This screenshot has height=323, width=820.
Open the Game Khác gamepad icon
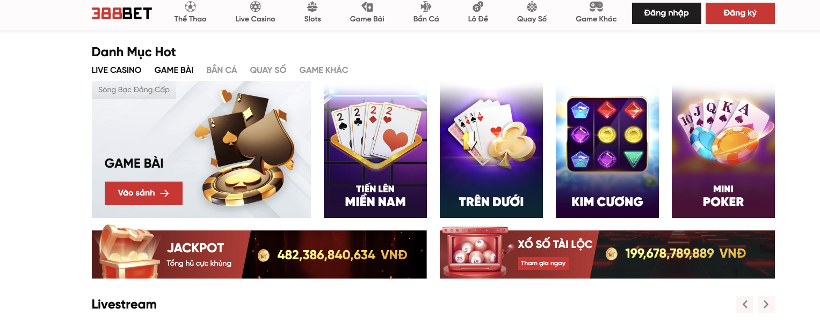coord(596,7)
